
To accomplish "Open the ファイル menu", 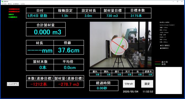I will tap(4, 4).
